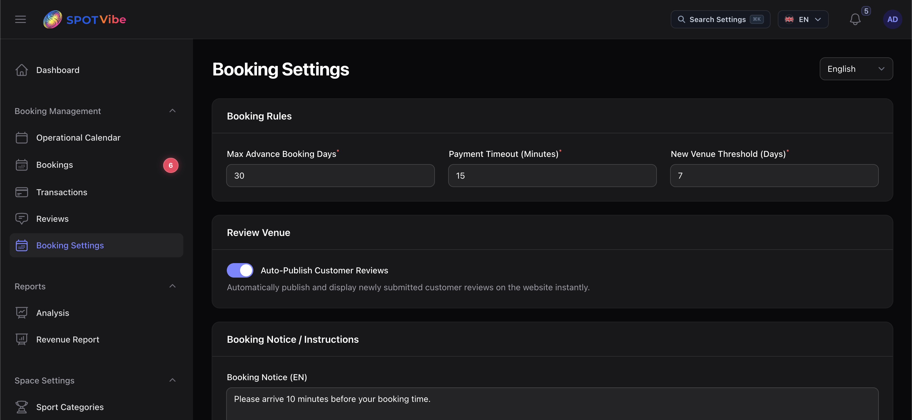The height and width of the screenshot is (420, 912).
Task: Click the ⌘K shortcut hint
Action: 757,19
